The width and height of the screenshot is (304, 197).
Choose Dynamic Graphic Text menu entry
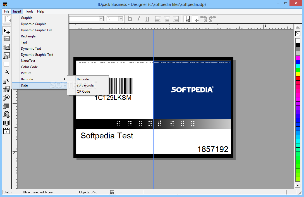click(40, 55)
